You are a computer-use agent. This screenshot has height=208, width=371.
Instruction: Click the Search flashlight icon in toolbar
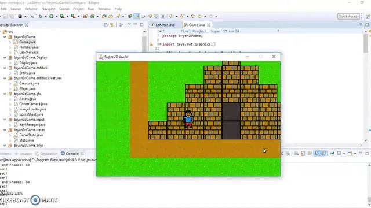(118, 16)
